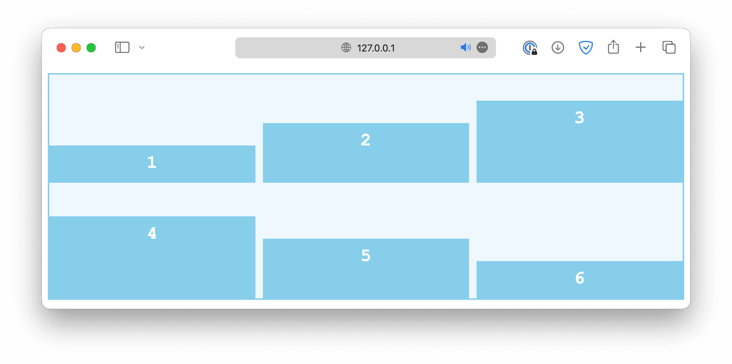Expand the sidebar tab group chevron

(x=142, y=48)
